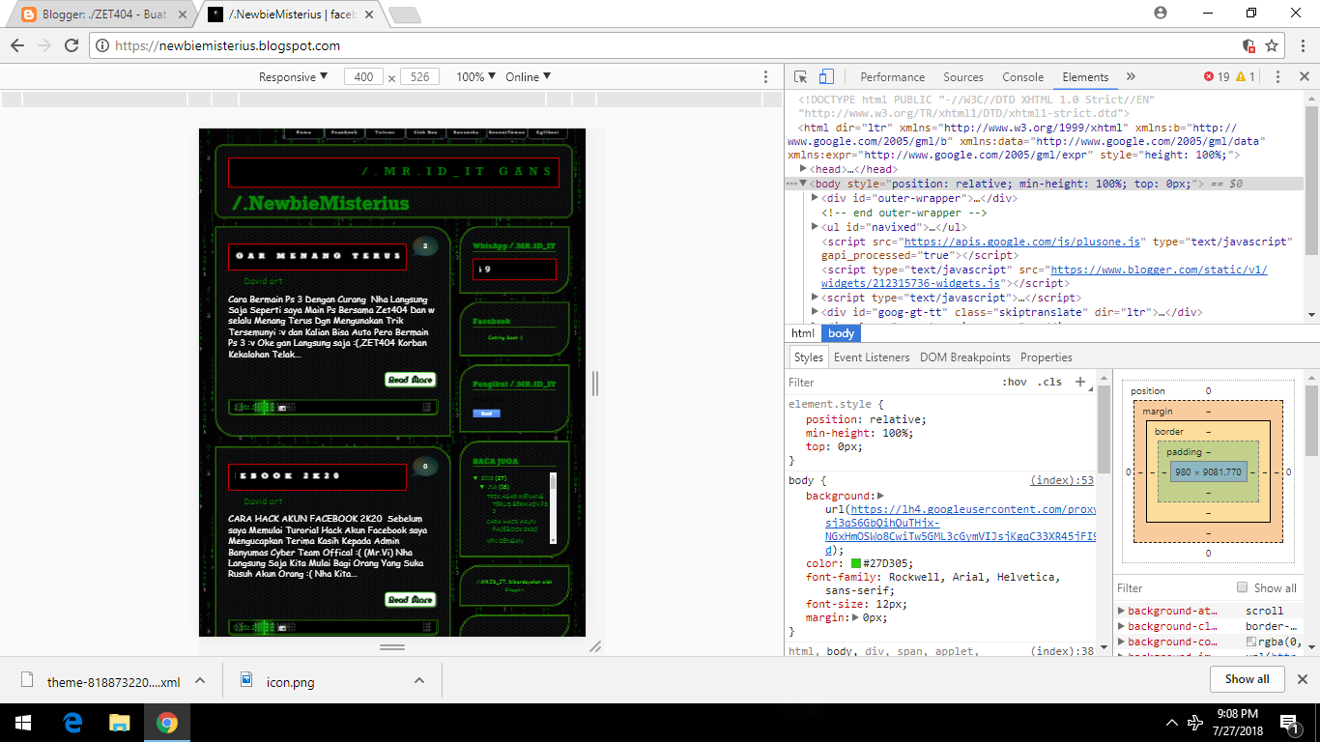Open the Event Listeners tab
The width and height of the screenshot is (1320, 742).
click(872, 357)
